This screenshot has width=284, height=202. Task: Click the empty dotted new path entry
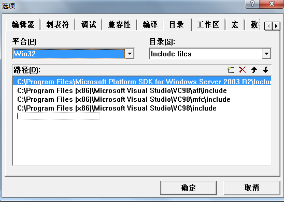pyautogui.click(x=59, y=116)
